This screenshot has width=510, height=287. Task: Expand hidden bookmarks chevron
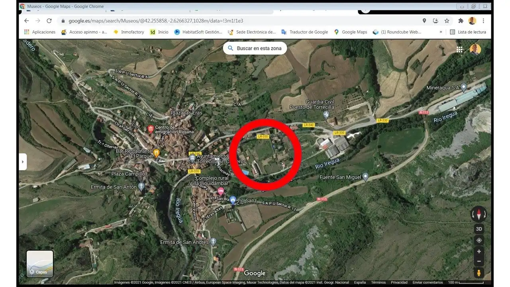tap(441, 32)
